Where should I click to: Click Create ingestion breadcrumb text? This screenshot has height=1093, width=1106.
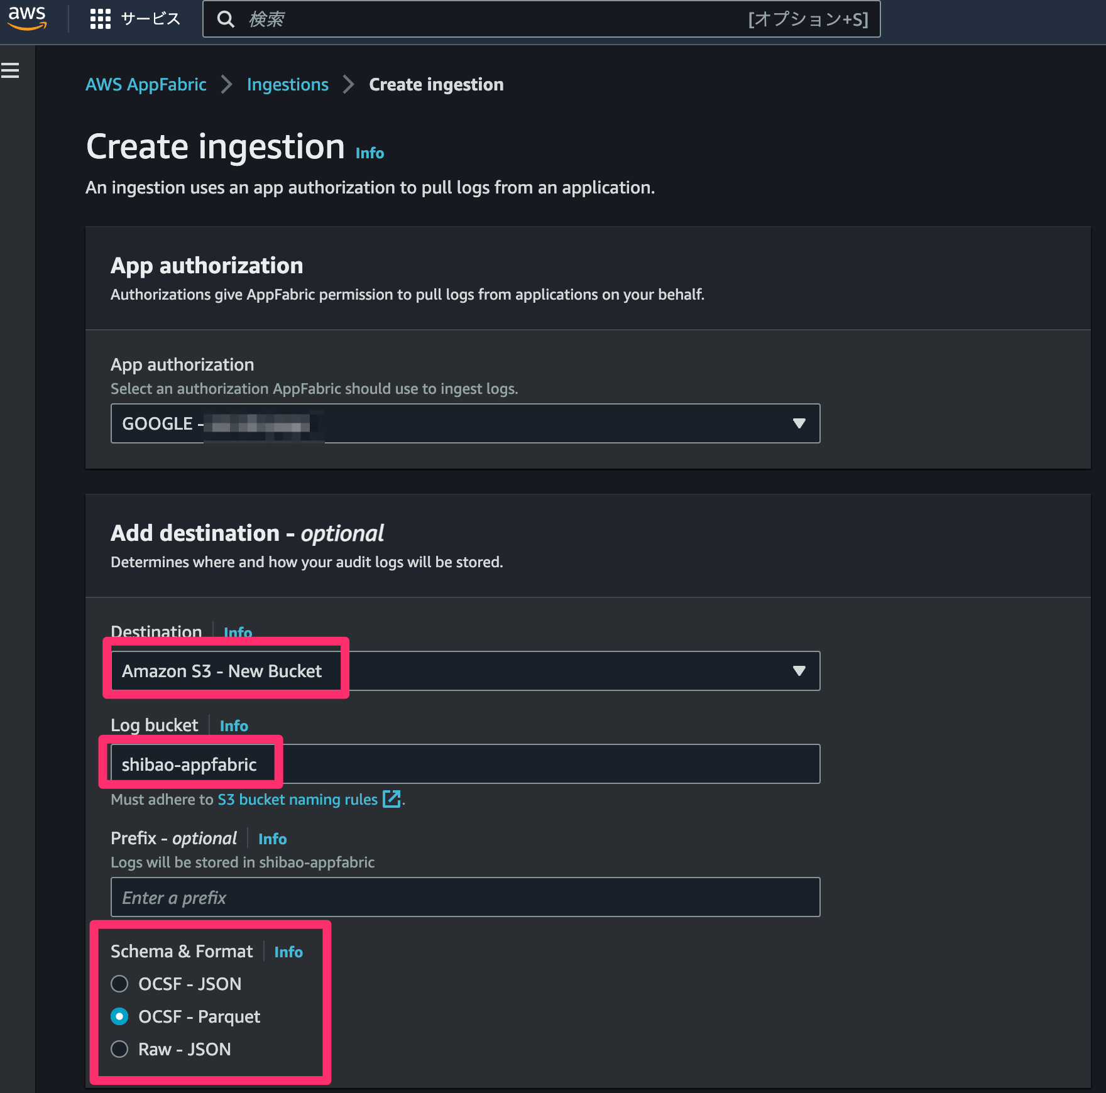click(x=436, y=84)
